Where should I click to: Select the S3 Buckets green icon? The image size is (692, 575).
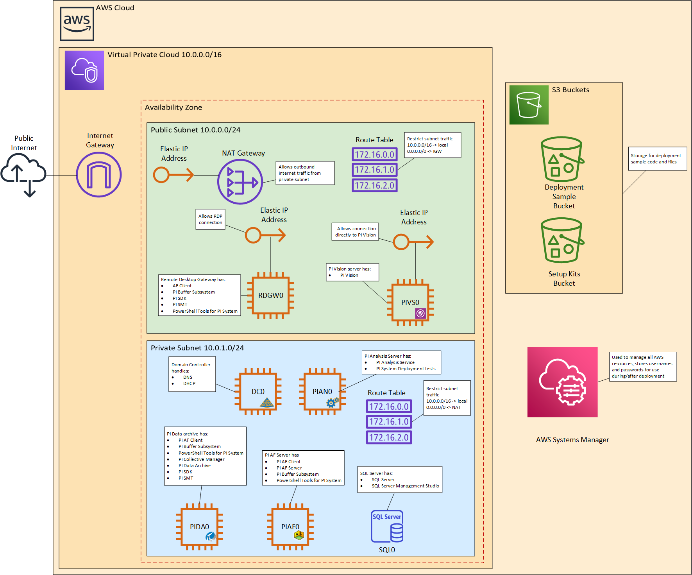529,105
